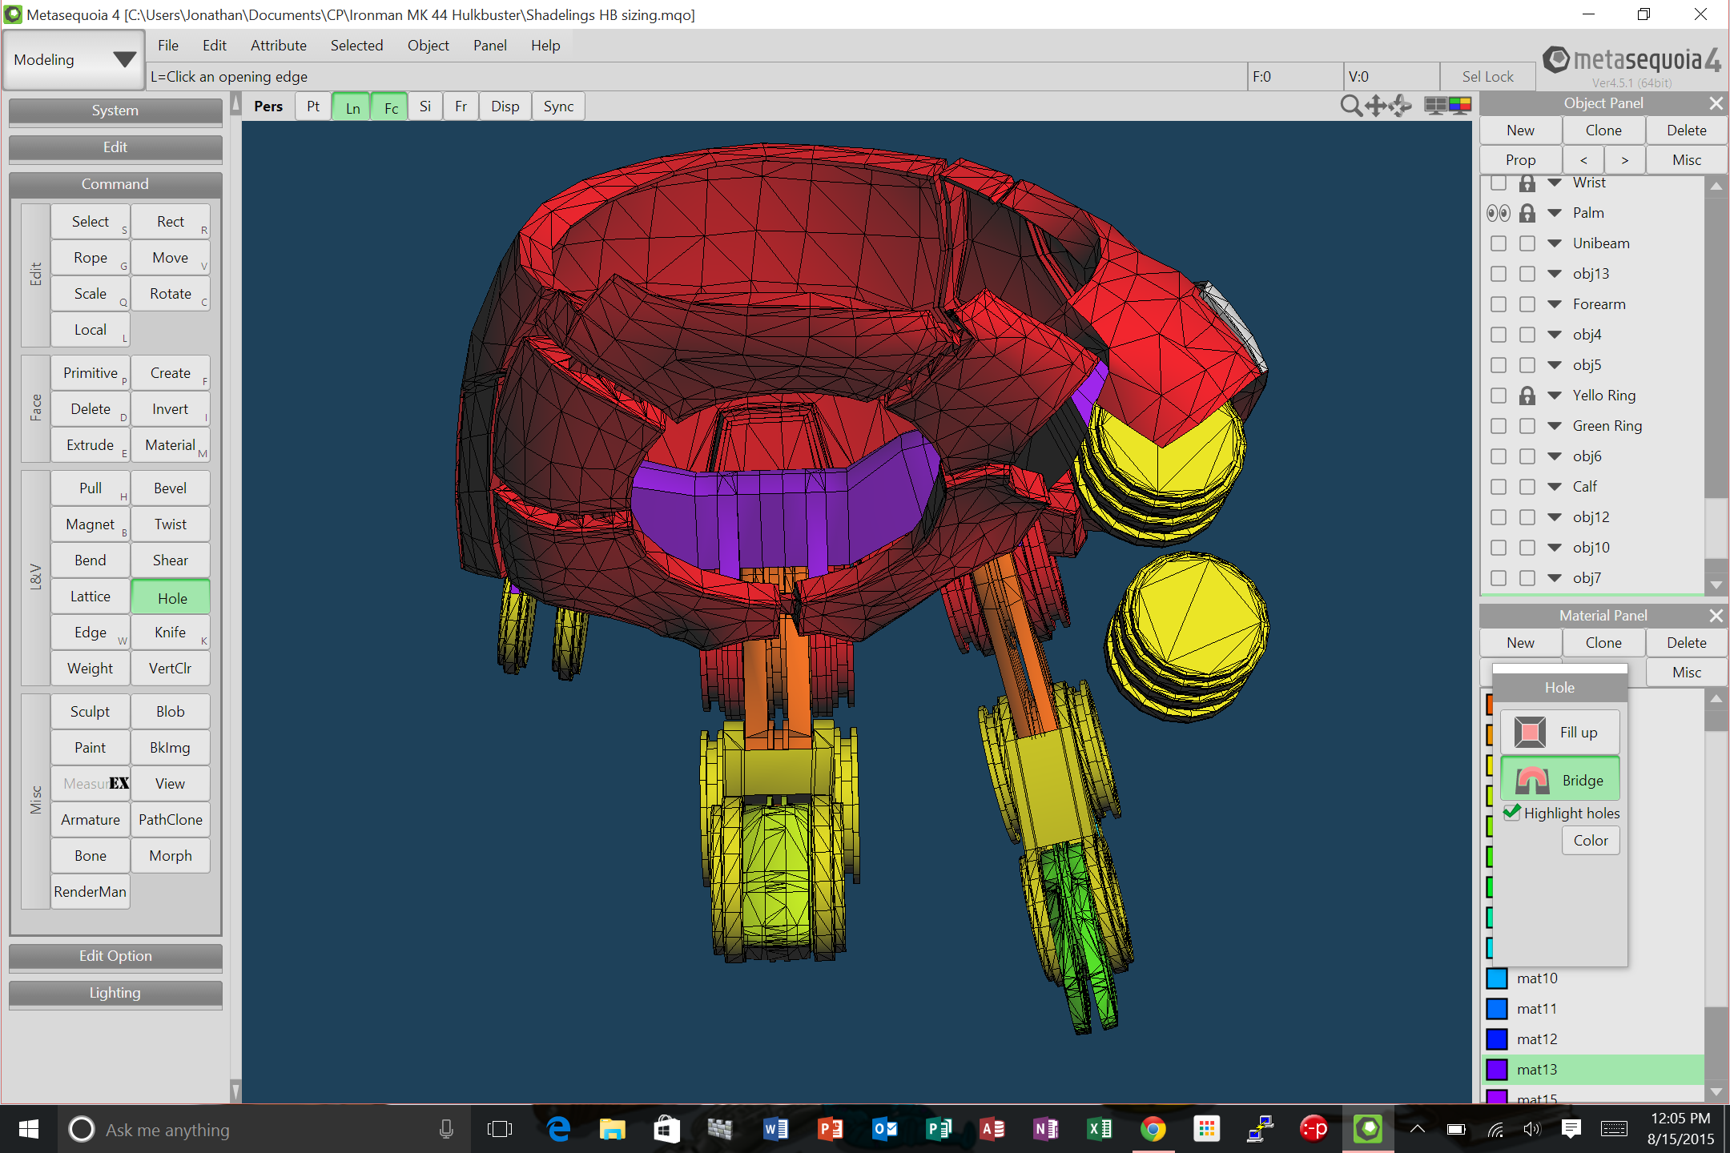Open the Object menu

coord(428,46)
